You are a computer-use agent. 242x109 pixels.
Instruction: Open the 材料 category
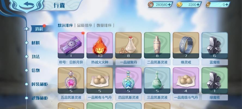pos(36,43)
